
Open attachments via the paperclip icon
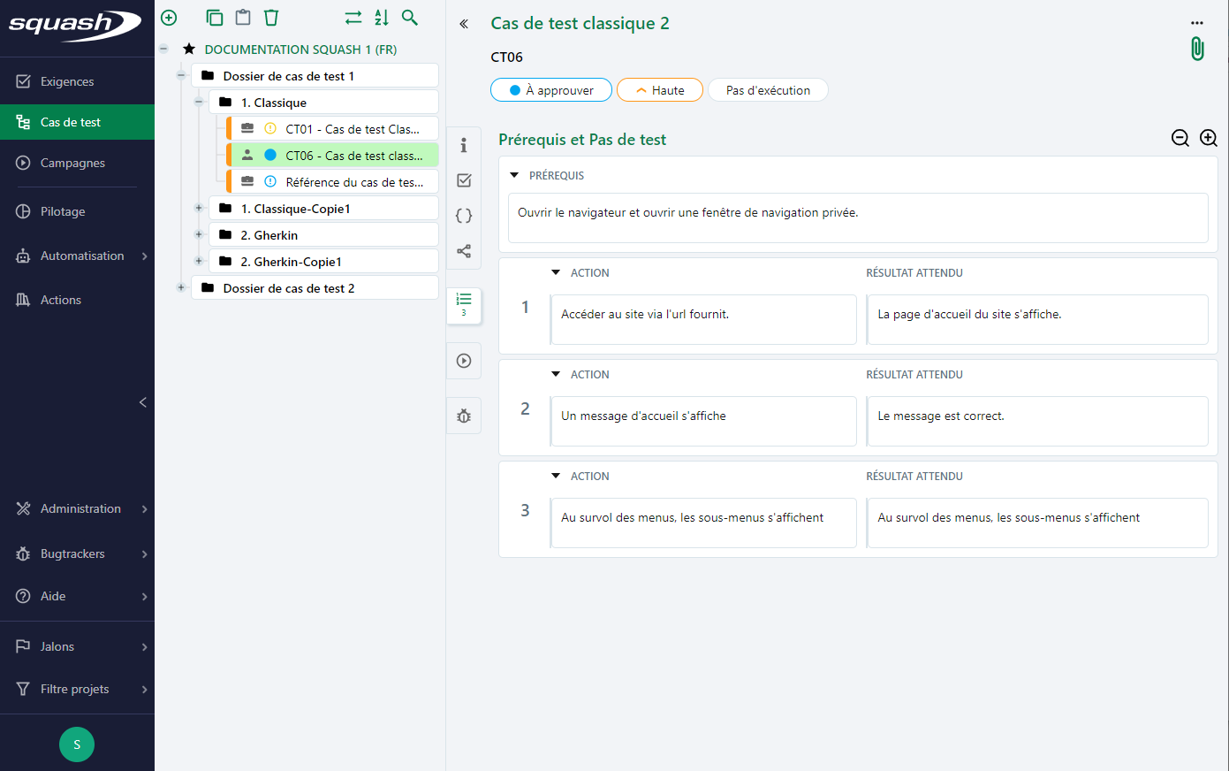click(1197, 49)
